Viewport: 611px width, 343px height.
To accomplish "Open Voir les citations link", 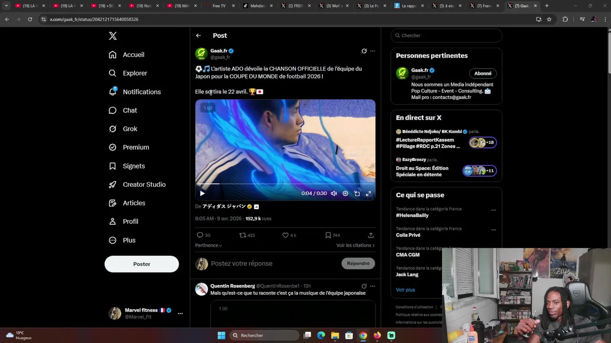I will (x=355, y=245).
